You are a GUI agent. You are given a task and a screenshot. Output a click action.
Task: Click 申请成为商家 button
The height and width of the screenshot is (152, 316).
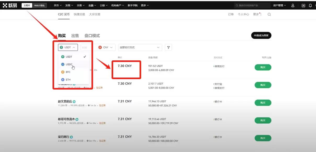point(261,35)
